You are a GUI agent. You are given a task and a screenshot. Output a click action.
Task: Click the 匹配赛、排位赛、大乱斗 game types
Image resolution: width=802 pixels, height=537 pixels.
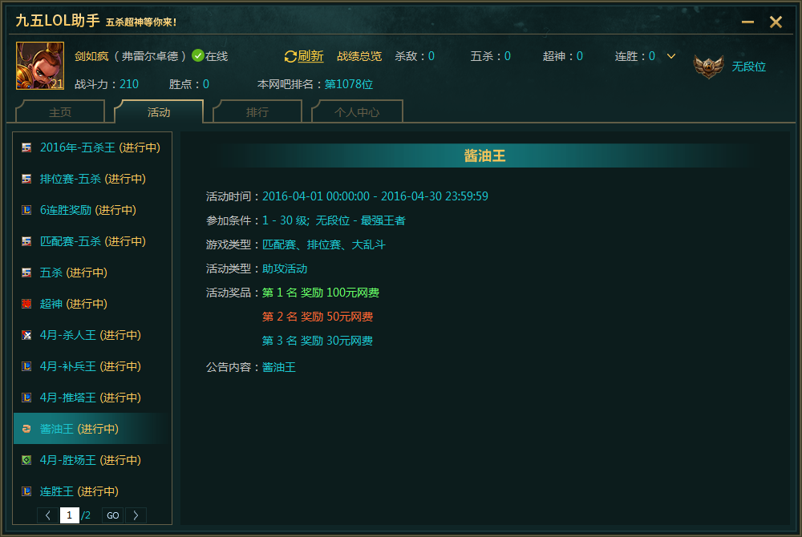pyautogui.click(x=324, y=244)
